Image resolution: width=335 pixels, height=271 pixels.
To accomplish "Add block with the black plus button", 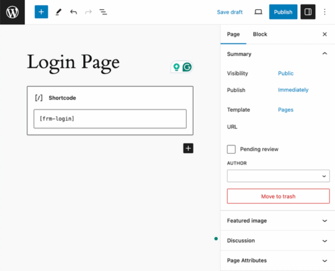I will click(x=188, y=148).
